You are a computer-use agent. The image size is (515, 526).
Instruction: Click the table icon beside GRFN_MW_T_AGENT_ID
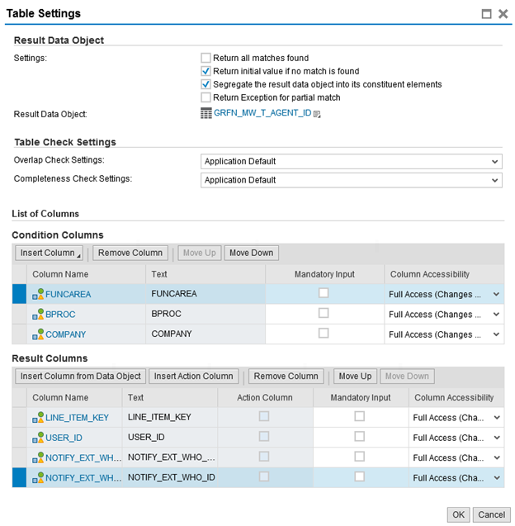click(x=206, y=113)
